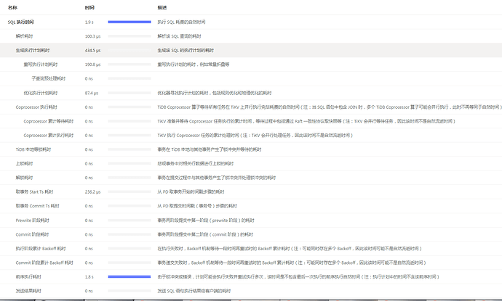Image resolution: width=502 pixels, height=301 pixels.
Task: Click the 236.2 µs time value
Action: pos(93,191)
